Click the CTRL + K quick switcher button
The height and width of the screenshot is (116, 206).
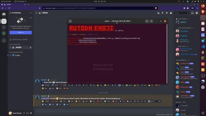[x=21, y=33]
